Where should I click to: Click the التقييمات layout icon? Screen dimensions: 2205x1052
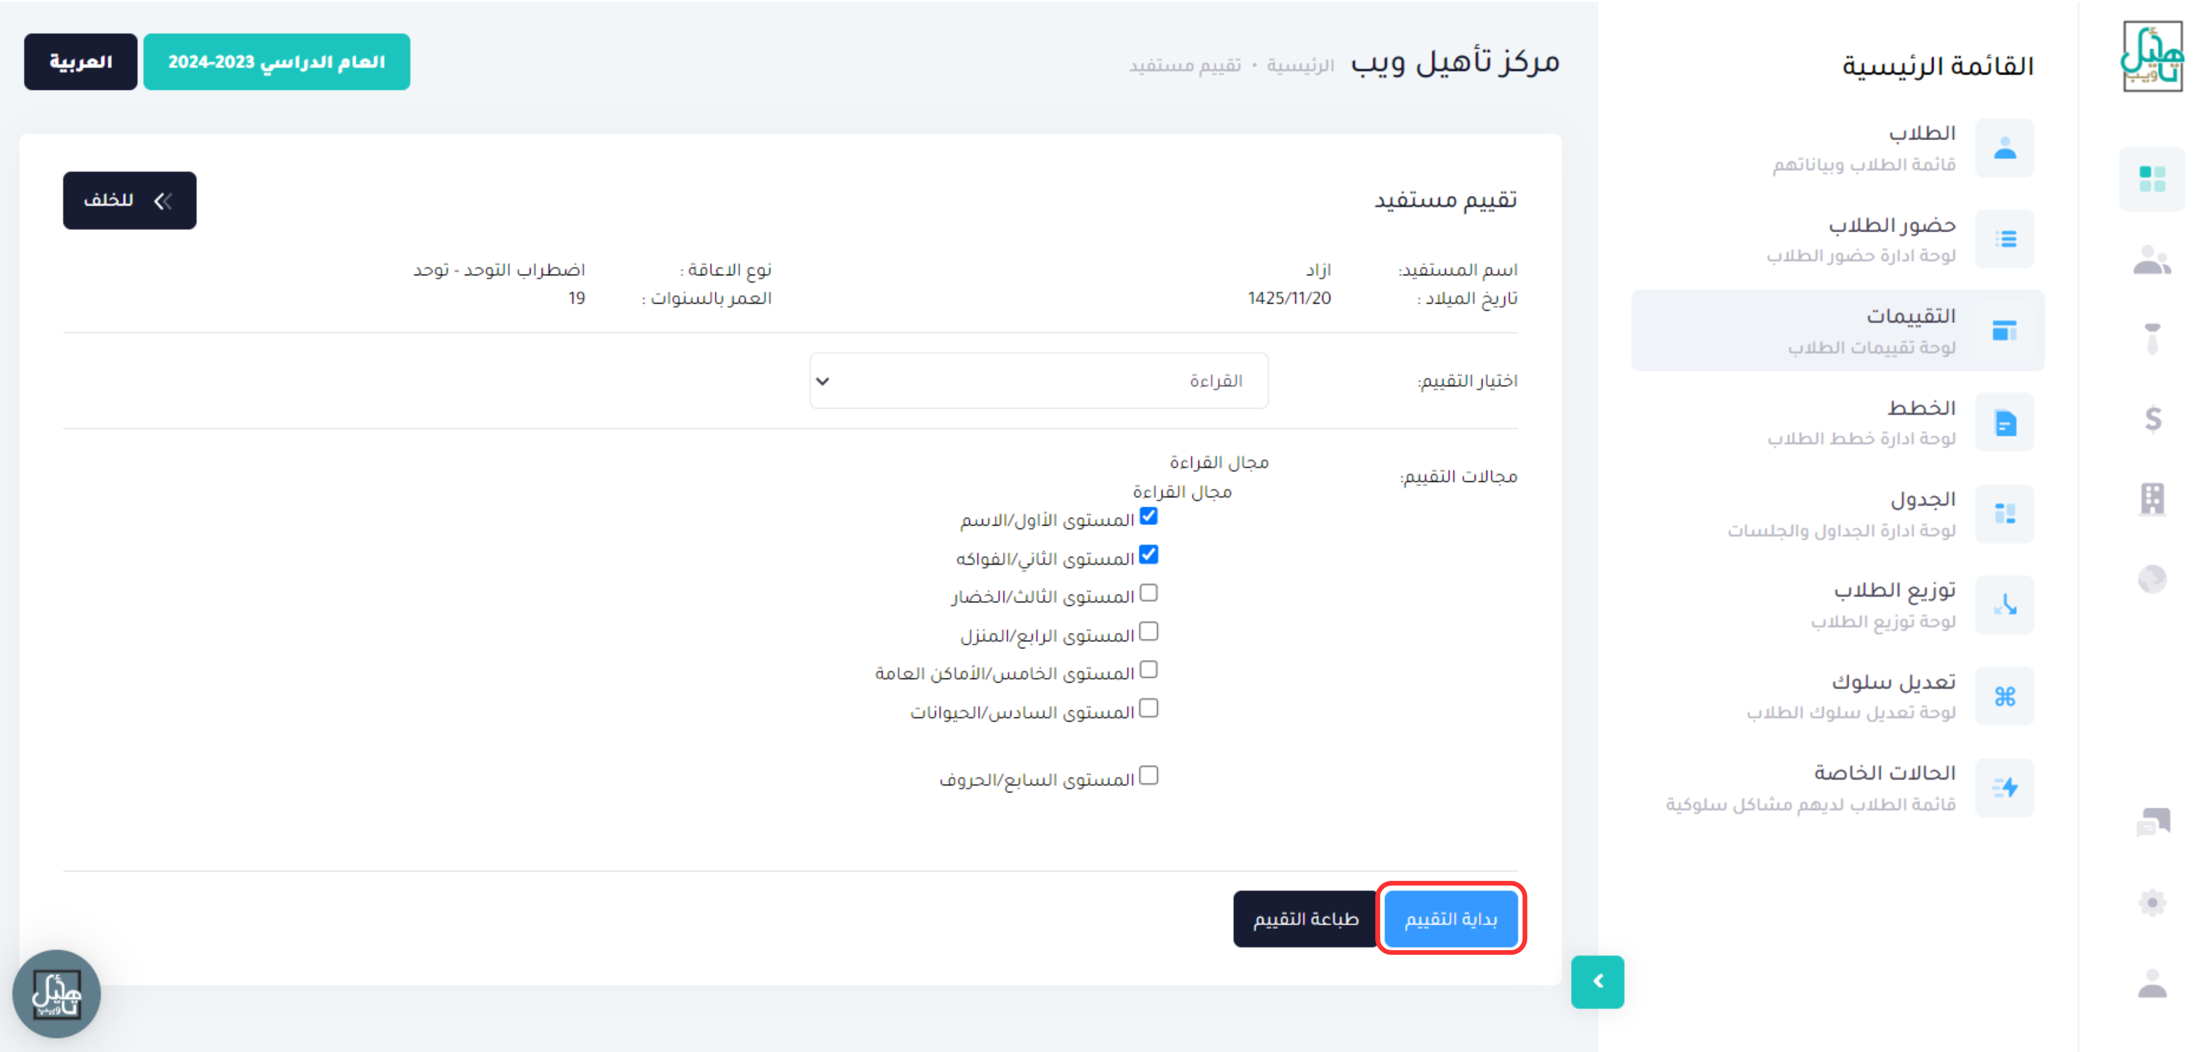pos(2005,331)
